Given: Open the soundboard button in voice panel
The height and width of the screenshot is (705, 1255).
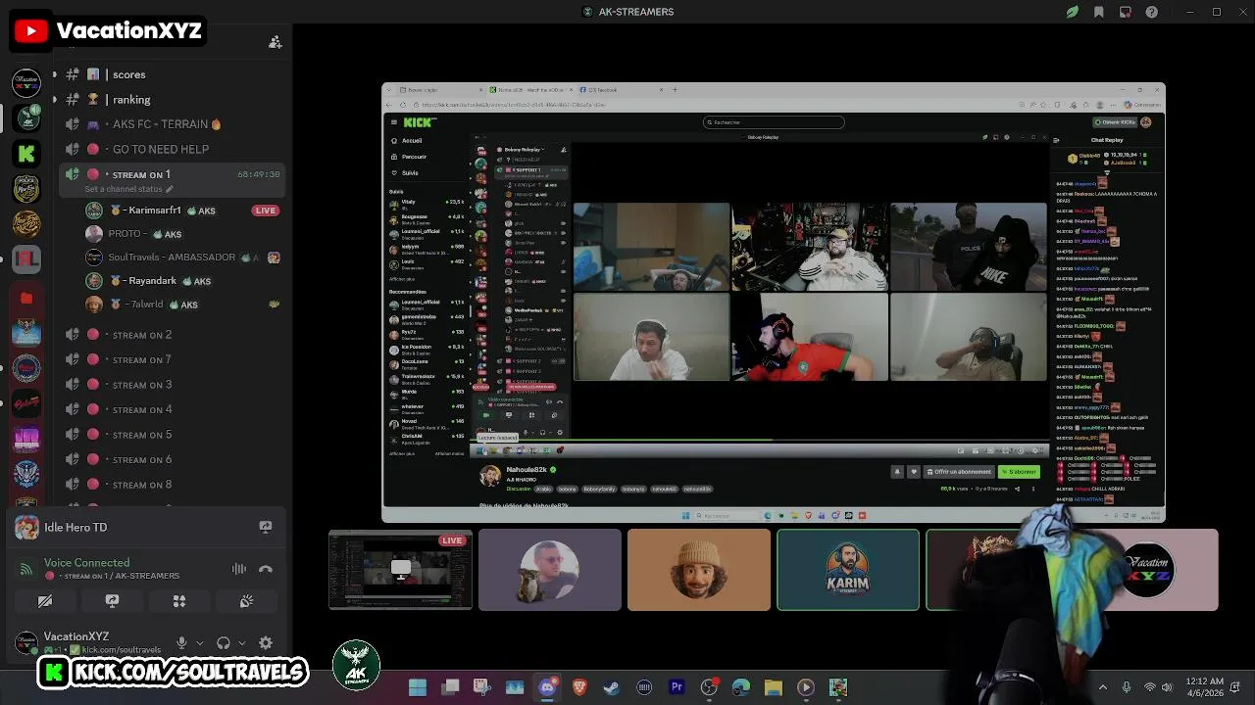Looking at the screenshot, I should [x=246, y=601].
